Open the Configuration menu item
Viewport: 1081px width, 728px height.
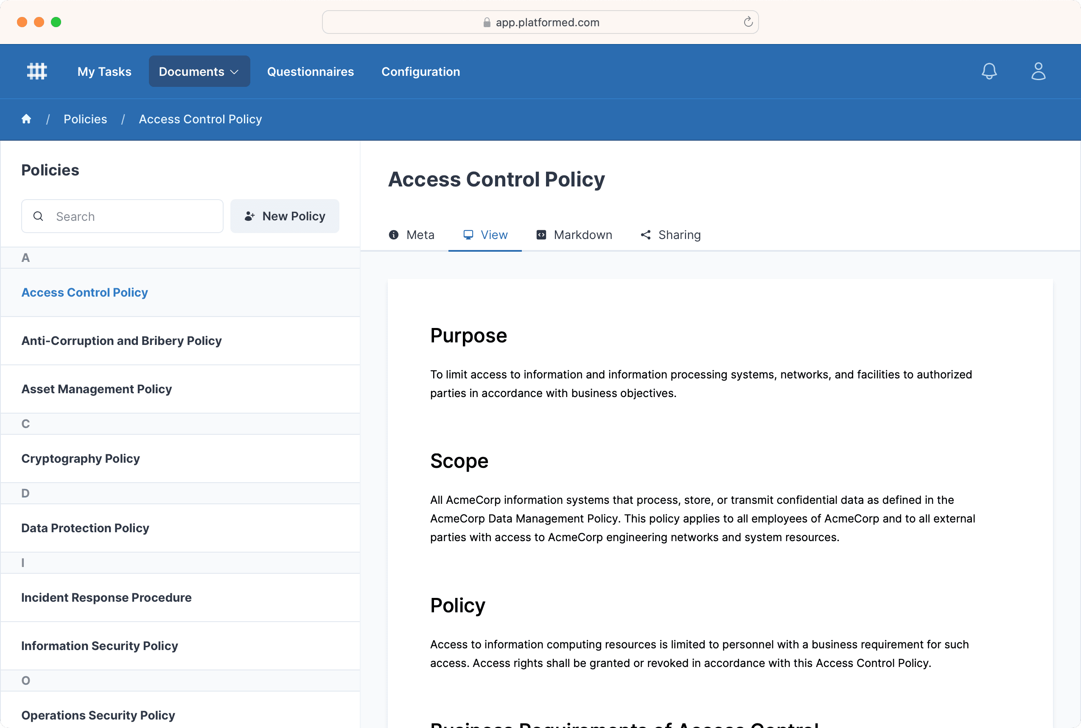coord(420,72)
